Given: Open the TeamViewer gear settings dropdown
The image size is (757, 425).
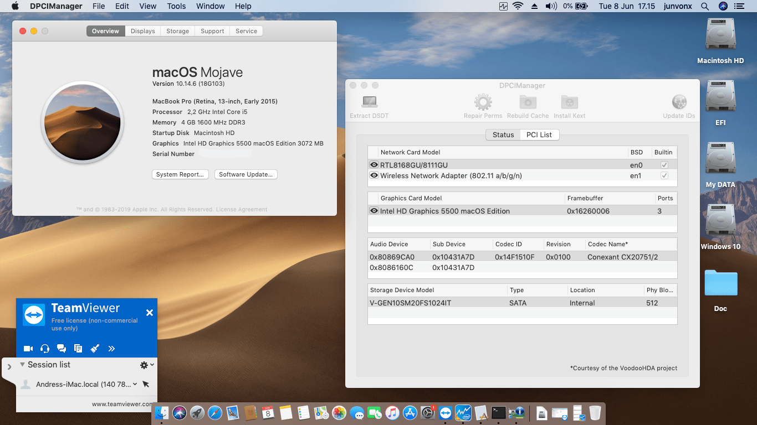Looking at the screenshot, I should coord(147,365).
